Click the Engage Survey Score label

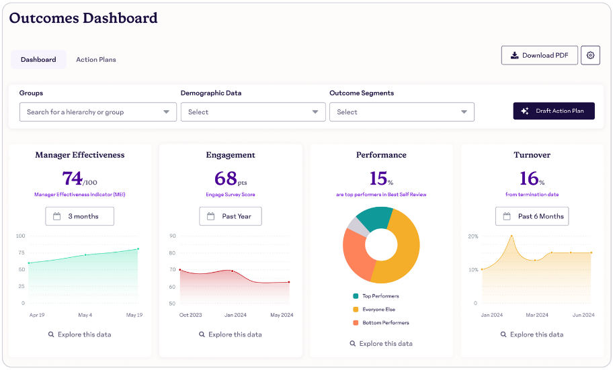click(231, 195)
